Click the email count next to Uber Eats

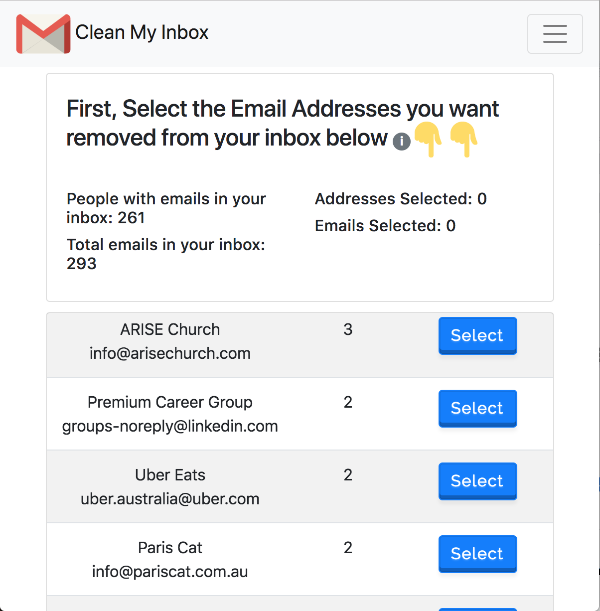tap(348, 475)
